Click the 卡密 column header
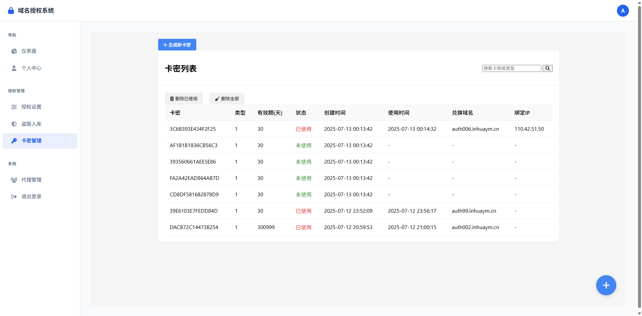Image resolution: width=642 pixels, height=316 pixels. point(175,113)
